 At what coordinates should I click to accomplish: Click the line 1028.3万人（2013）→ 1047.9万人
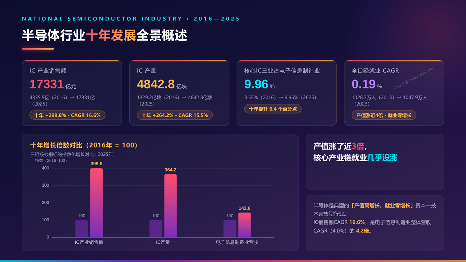pyautogui.click(x=390, y=98)
